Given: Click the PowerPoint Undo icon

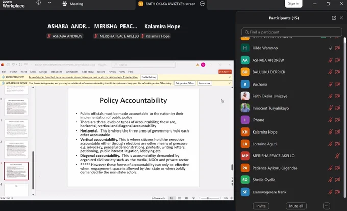Looking at the screenshot, I should point(14,65).
